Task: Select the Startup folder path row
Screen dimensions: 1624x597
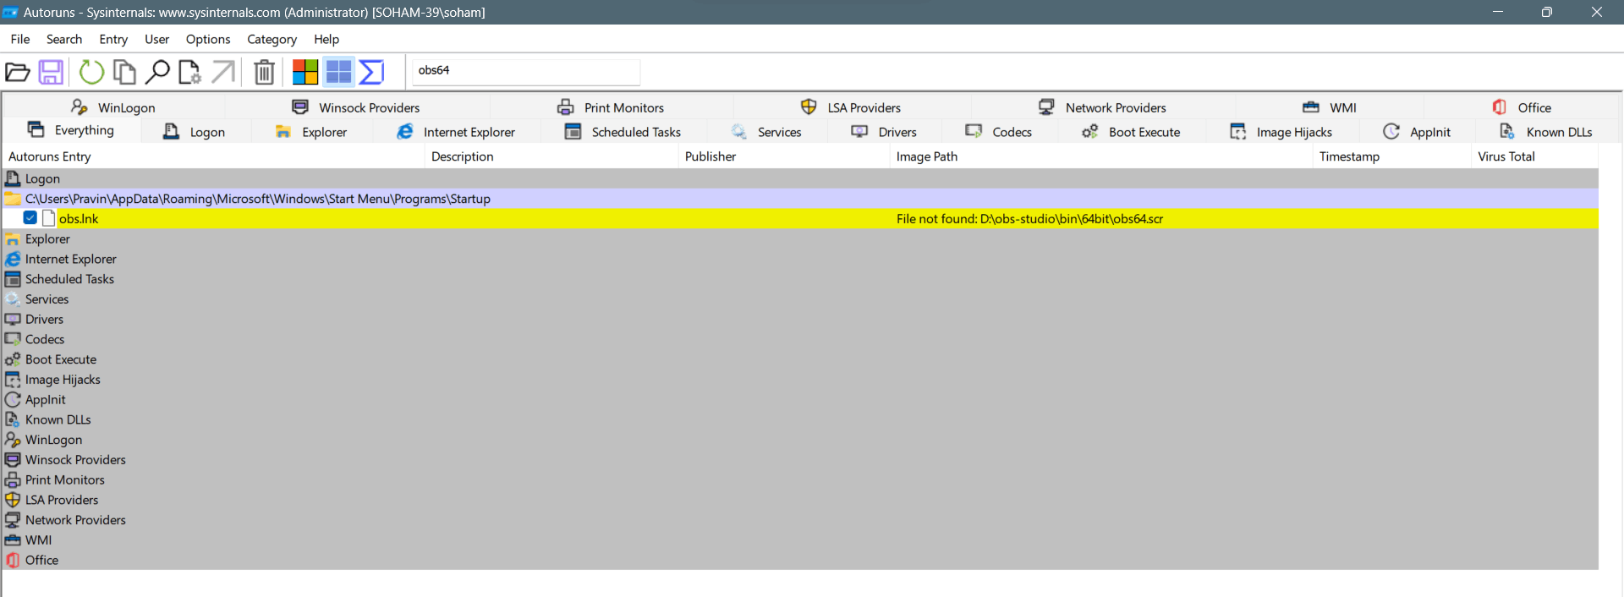Action: [800, 199]
